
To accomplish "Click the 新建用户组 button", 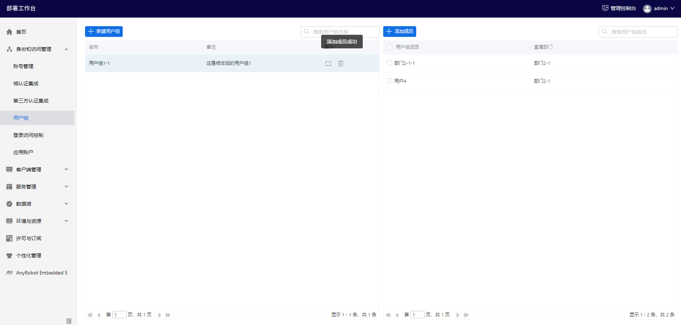I will click(104, 32).
